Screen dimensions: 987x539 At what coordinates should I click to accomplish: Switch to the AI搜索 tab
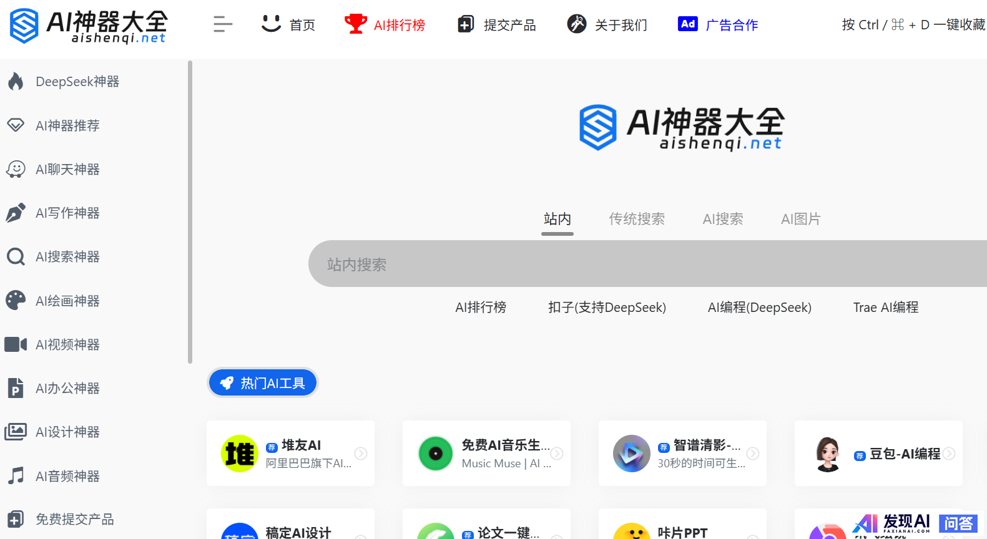pyautogui.click(x=723, y=219)
